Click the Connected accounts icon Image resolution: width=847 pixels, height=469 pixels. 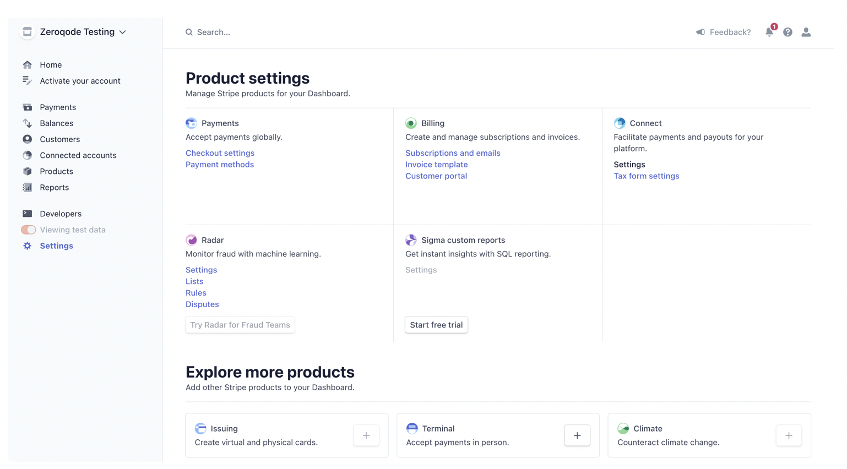tap(27, 155)
